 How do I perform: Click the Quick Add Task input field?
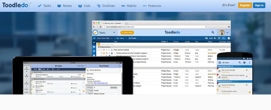click(165, 44)
